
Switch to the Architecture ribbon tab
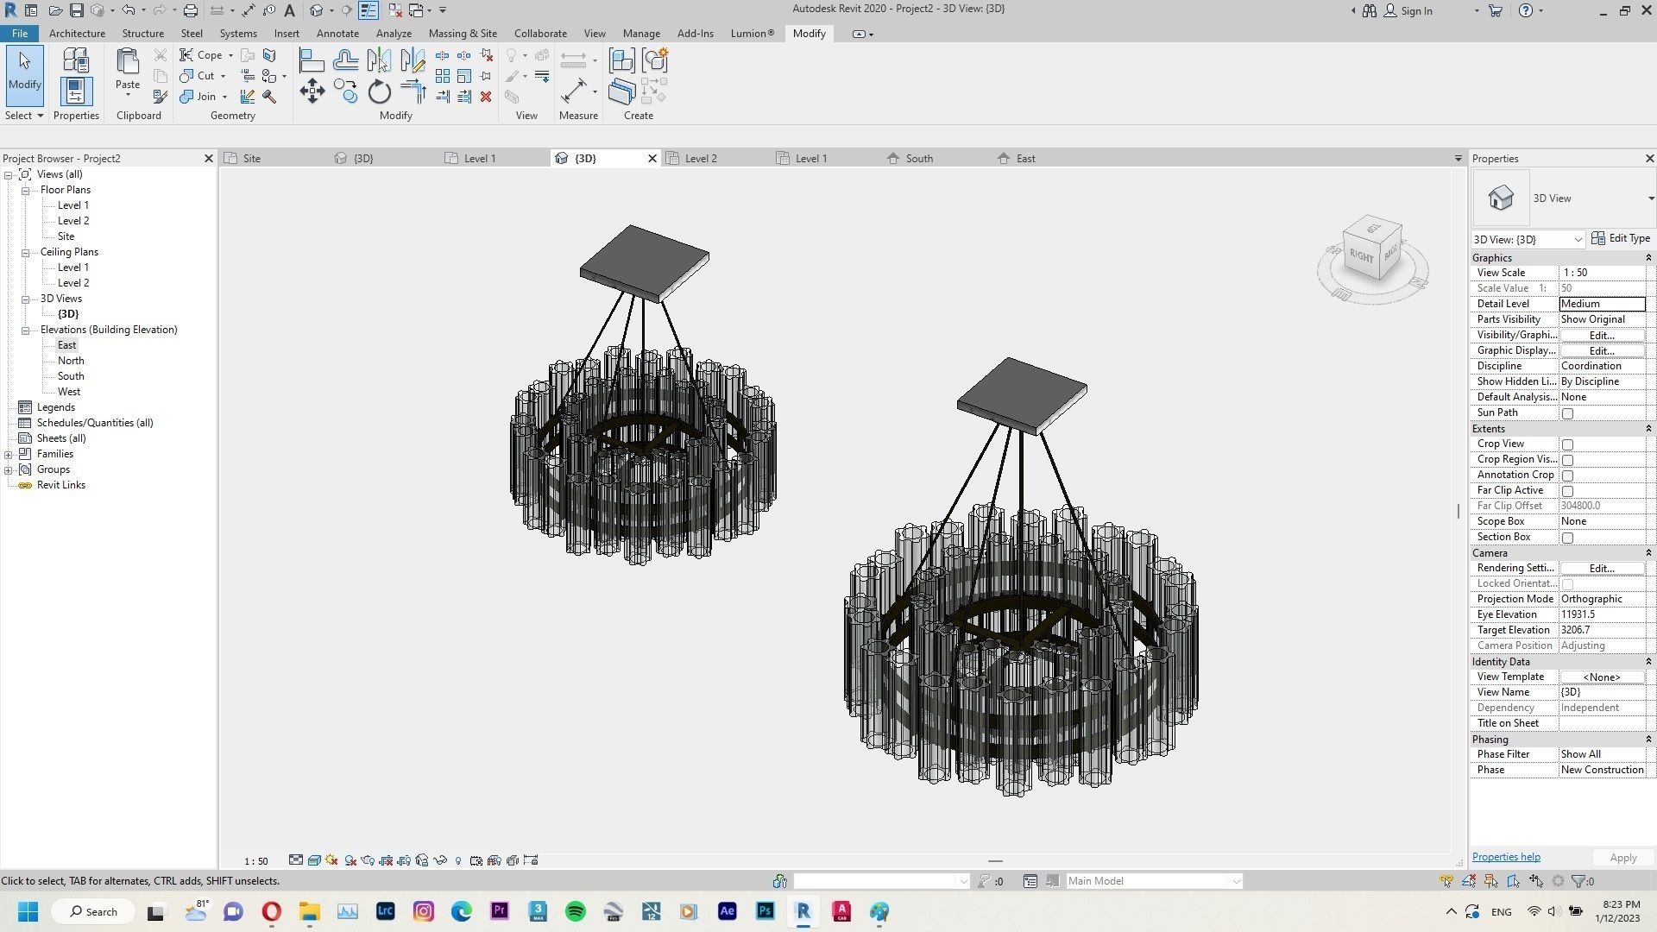(77, 33)
